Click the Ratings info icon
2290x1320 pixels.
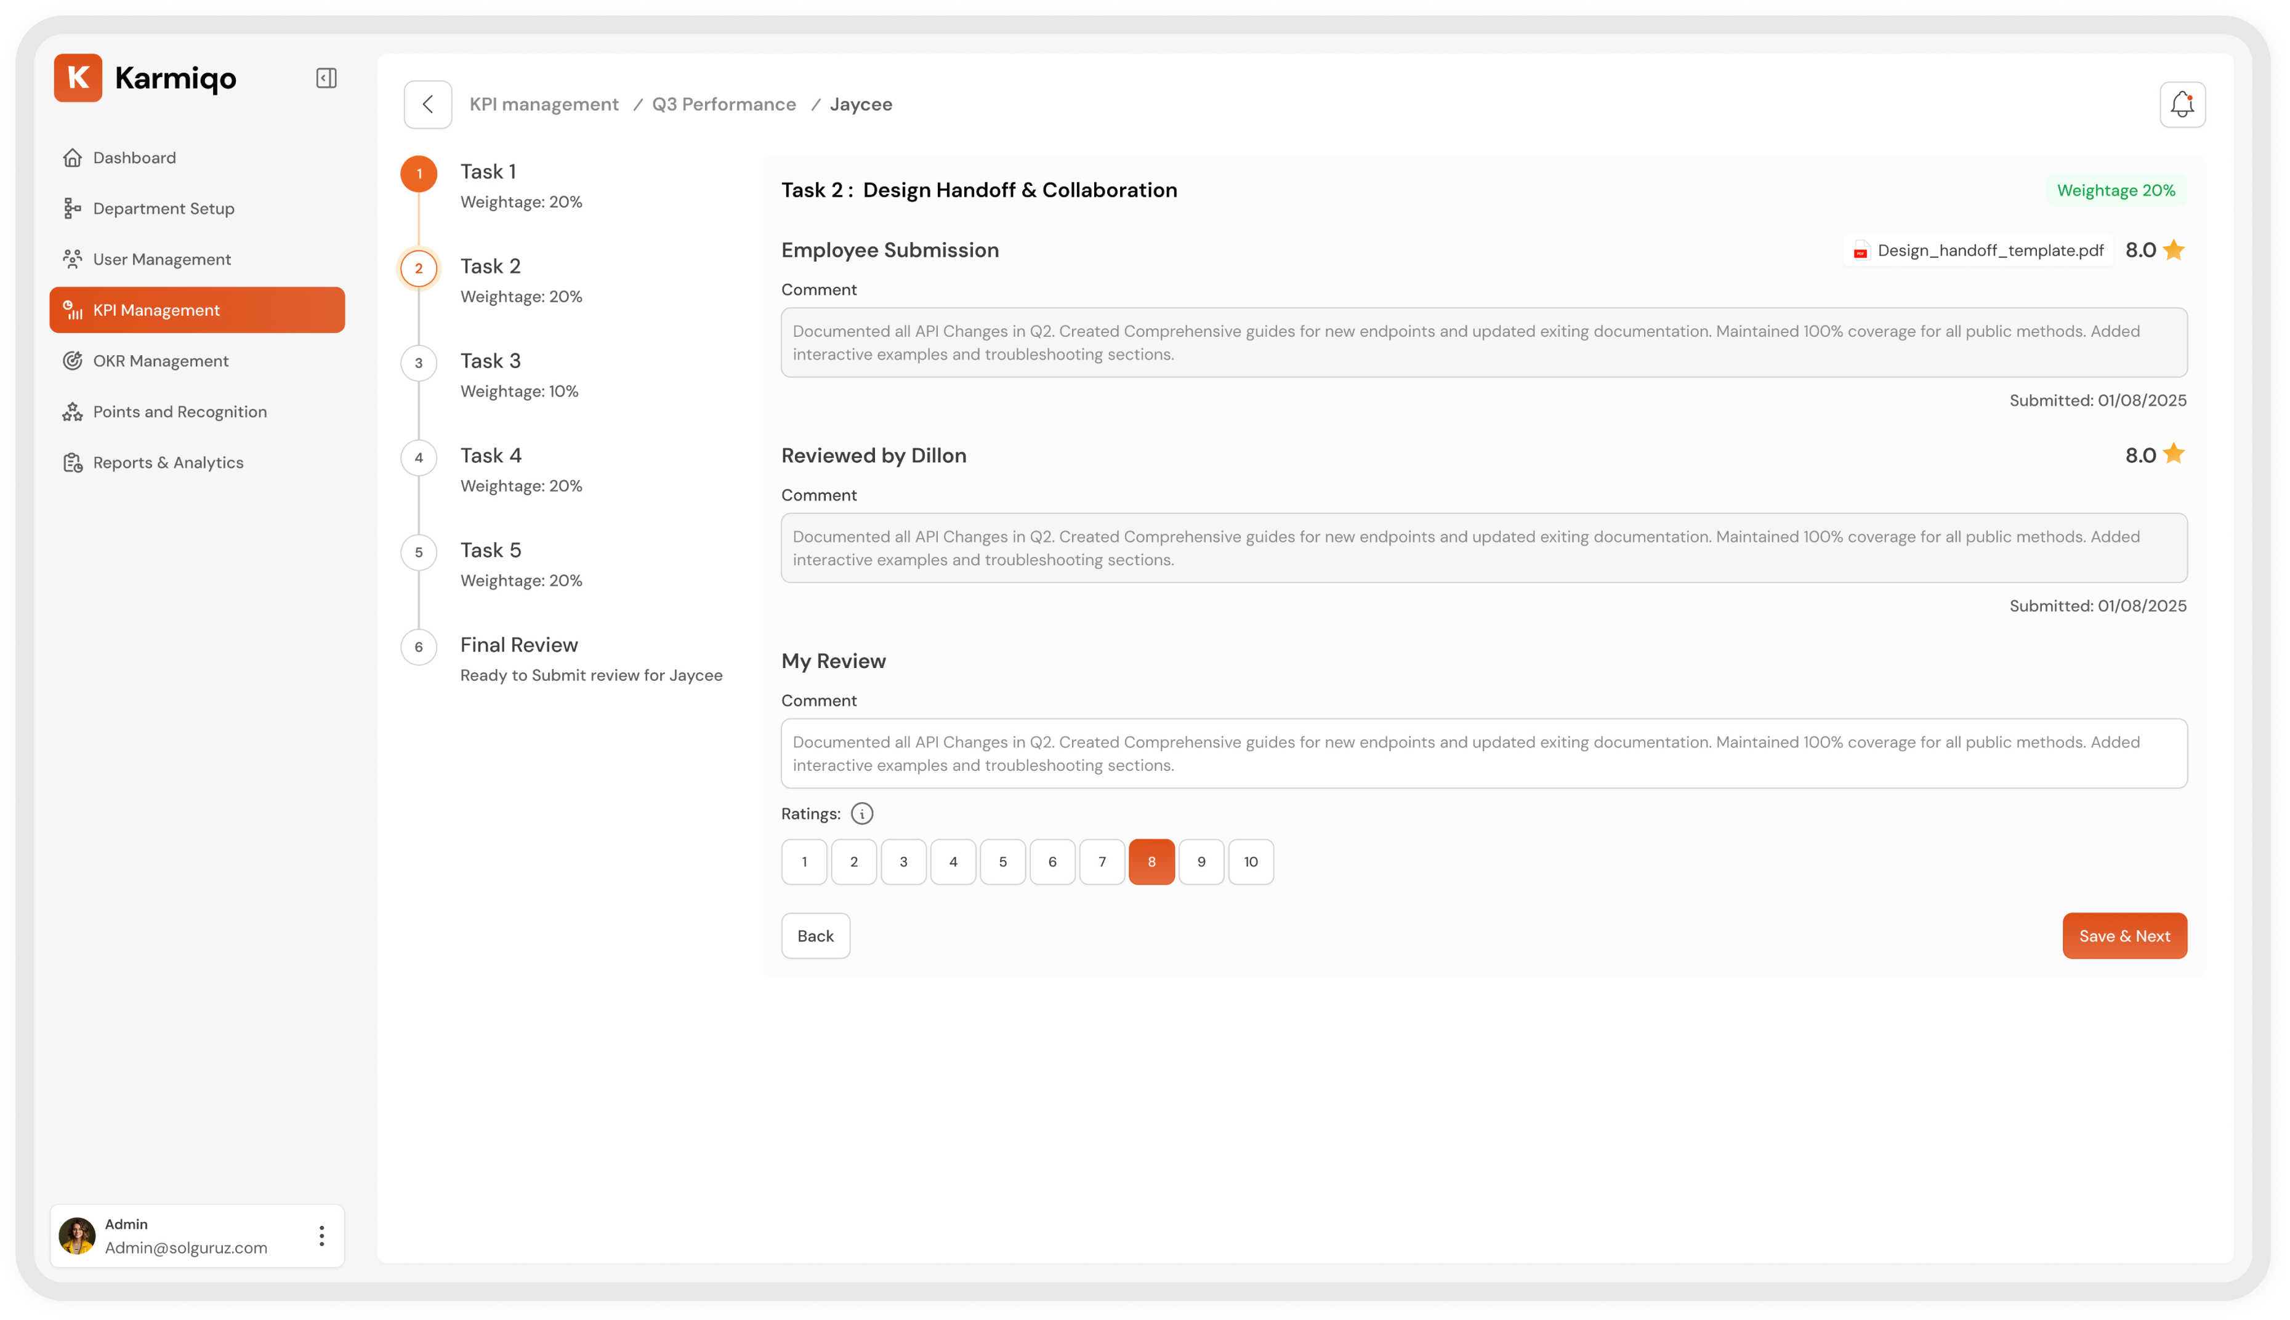click(x=862, y=814)
